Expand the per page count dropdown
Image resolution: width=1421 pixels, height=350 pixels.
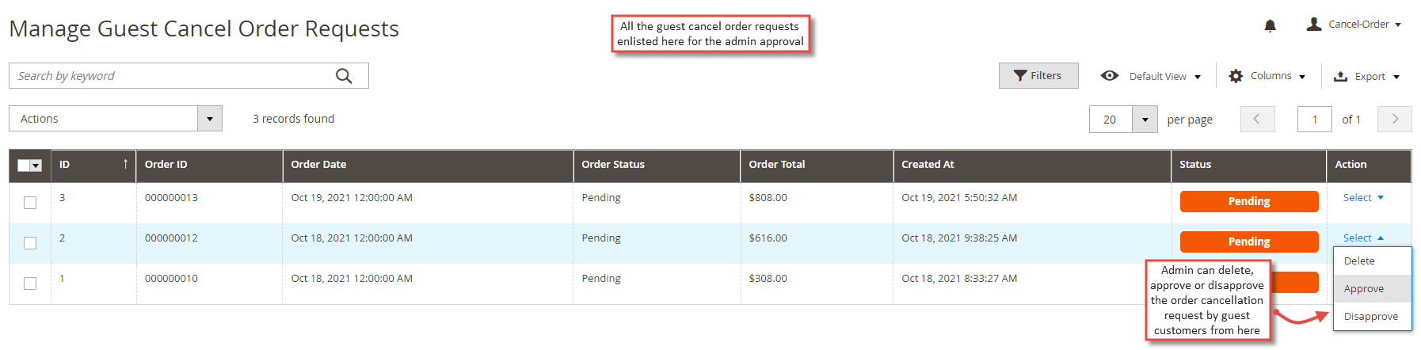click(1145, 119)
